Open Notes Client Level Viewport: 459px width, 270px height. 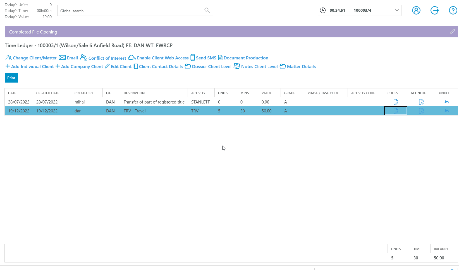(255, 66)
